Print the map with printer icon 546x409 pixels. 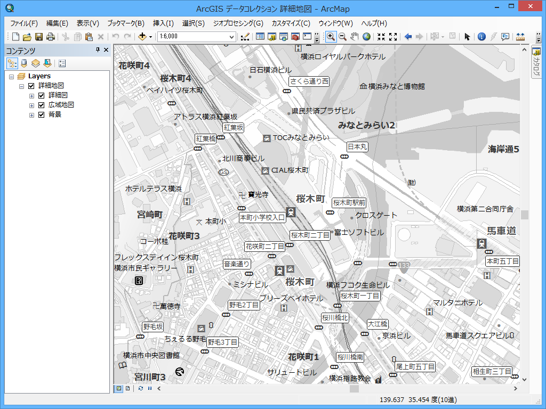(x=51, y=37)
